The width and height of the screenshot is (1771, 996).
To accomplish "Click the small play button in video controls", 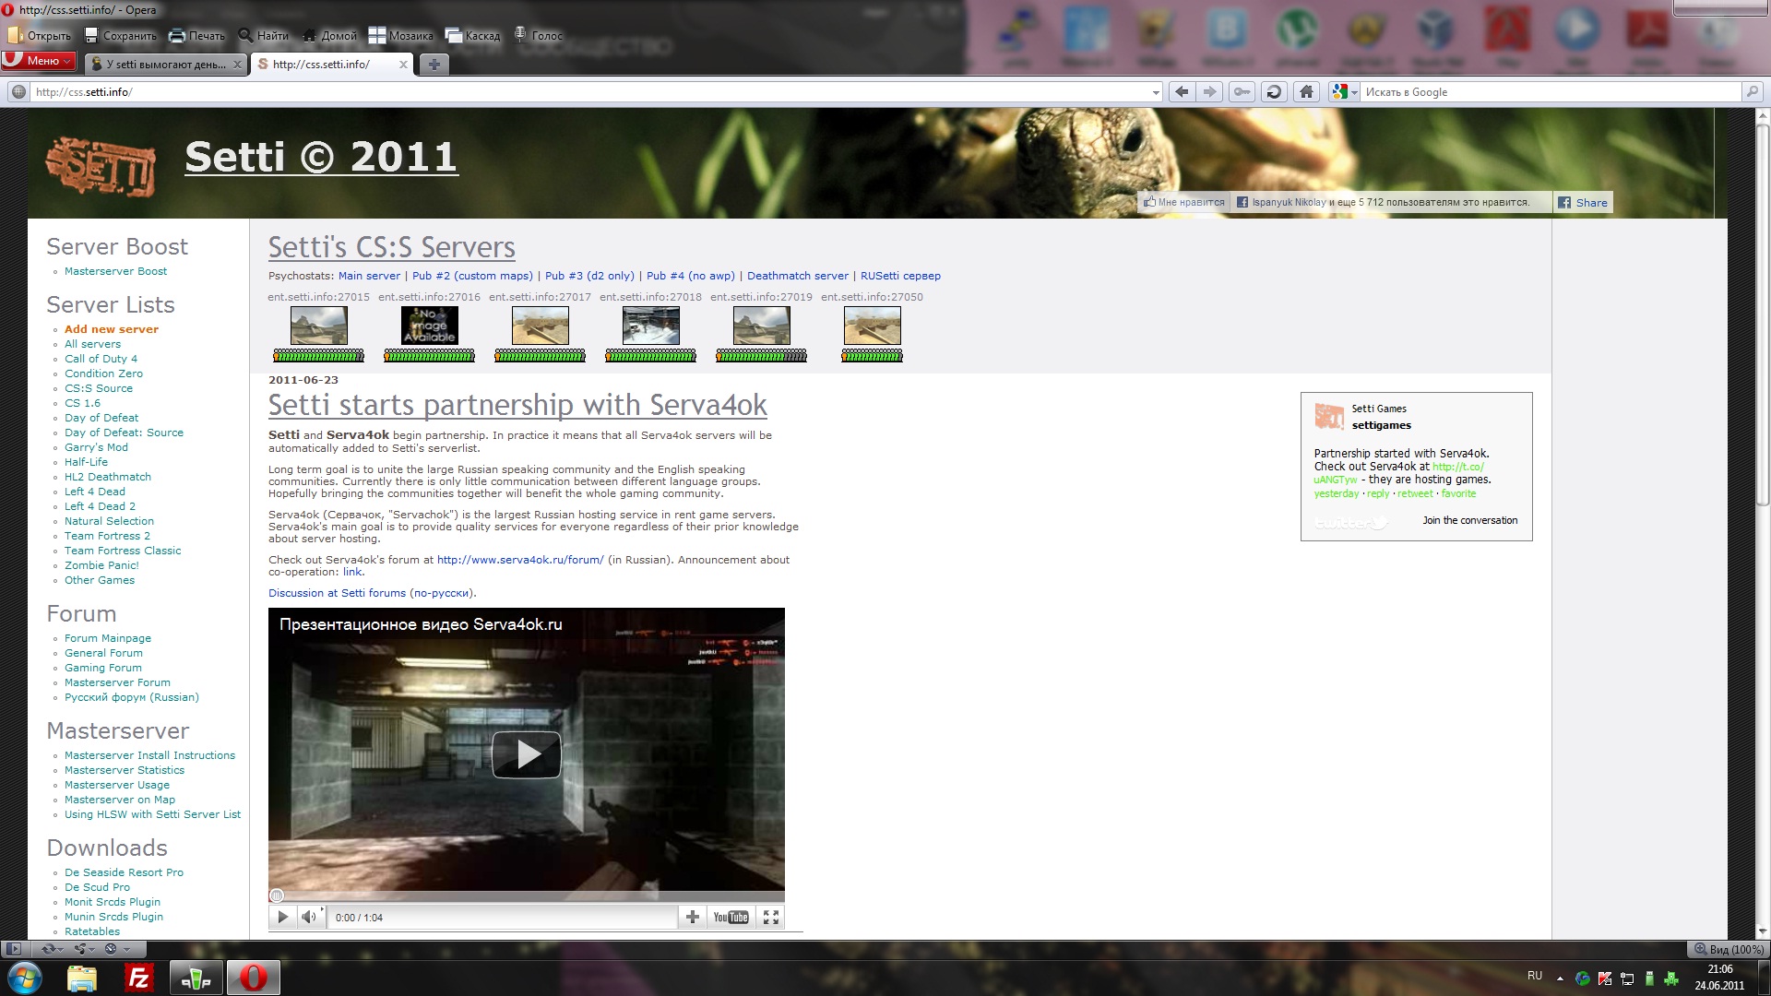I will 283,917.
